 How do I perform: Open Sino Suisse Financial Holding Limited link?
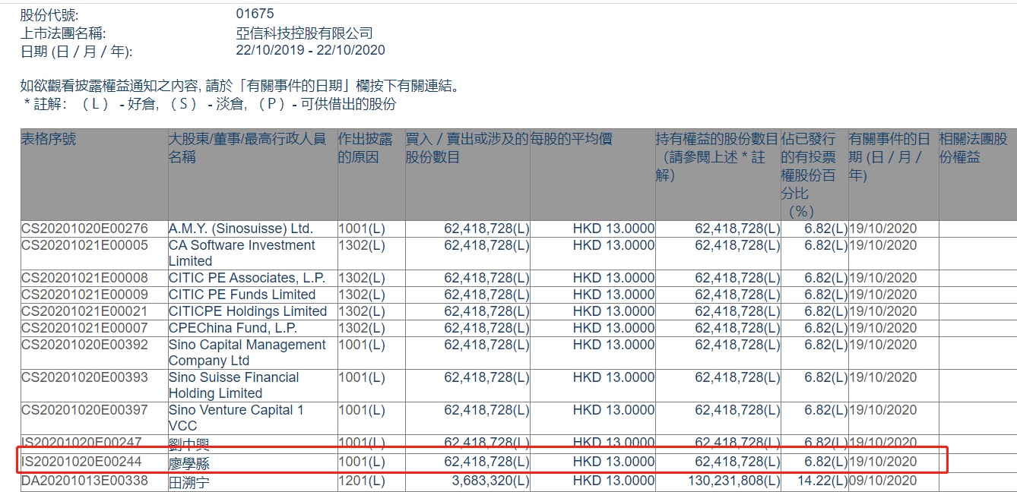point(233,385)
